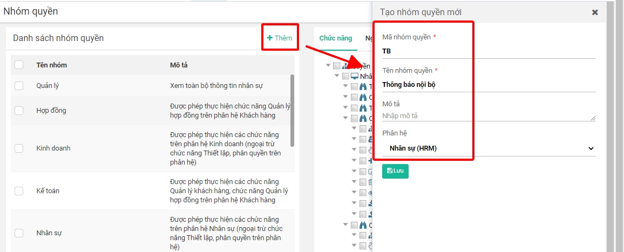Click the monitor icon of Nhân sự node

pos(355,76)
